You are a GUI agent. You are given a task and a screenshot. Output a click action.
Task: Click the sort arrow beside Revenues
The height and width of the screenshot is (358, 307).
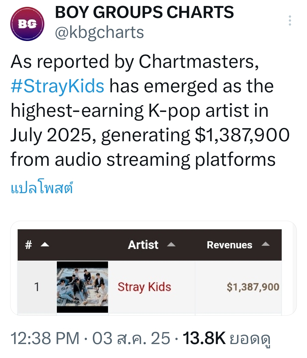click(x=265, y=244)
